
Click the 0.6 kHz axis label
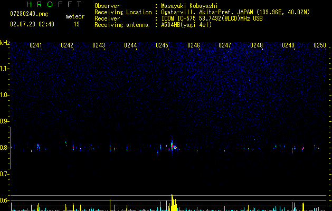(x=4, y=200)
